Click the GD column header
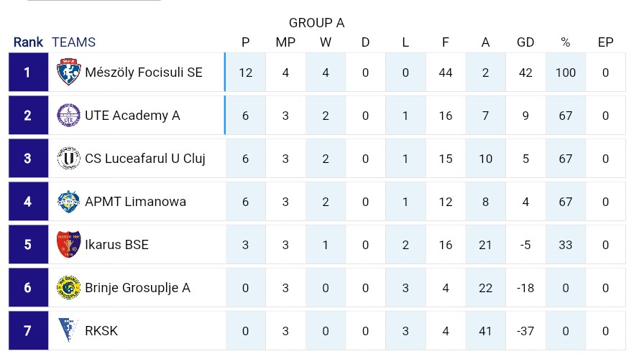The height and width of the screenshot is (364, 634). pyautogui.click(x=525, y=42)
